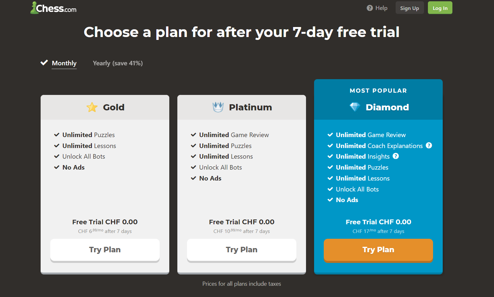The height and width of the screenshot is (297, 494).
Task: Click Try Plan for the Gold plan
Action: point(105,250)
